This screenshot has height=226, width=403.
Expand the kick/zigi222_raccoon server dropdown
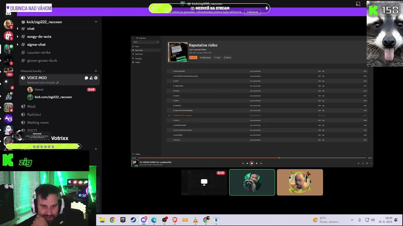tap(96, 22)
